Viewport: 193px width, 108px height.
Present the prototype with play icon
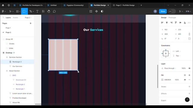tap(180, 11)
